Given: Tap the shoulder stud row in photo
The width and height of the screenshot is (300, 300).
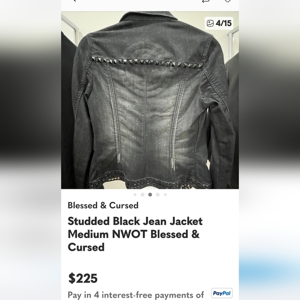Looking at the screenshot, I should [x=147, y=62].
